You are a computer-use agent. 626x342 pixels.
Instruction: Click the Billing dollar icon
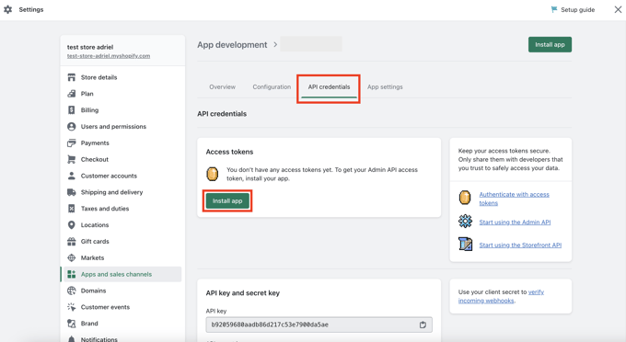coord(72,110)
